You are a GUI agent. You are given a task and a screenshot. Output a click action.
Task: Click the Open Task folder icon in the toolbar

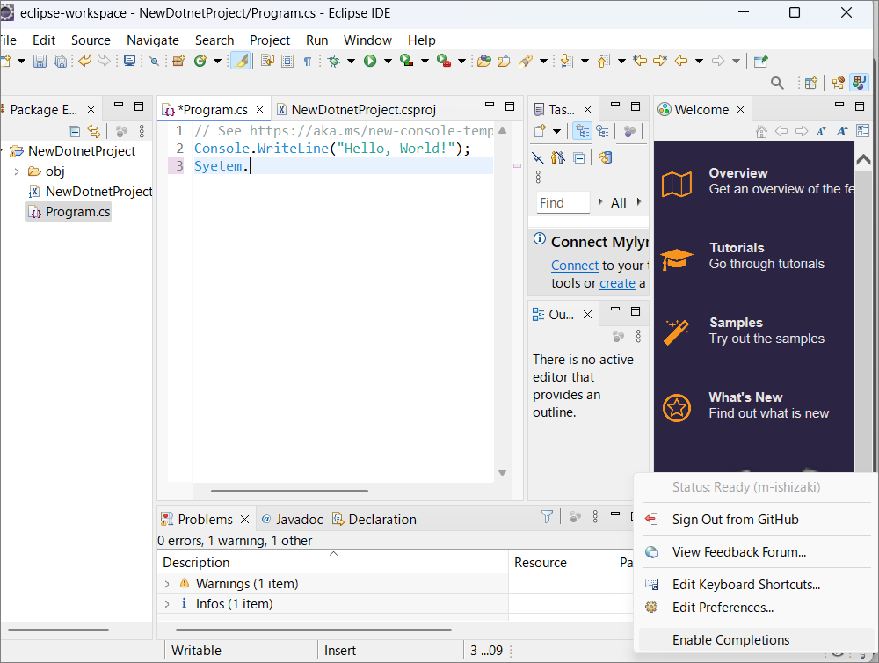point(504,61)
